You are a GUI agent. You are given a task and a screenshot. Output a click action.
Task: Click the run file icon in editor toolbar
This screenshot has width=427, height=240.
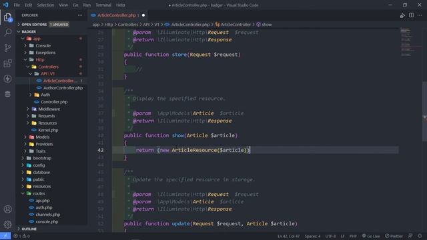[x=402, y=15]
